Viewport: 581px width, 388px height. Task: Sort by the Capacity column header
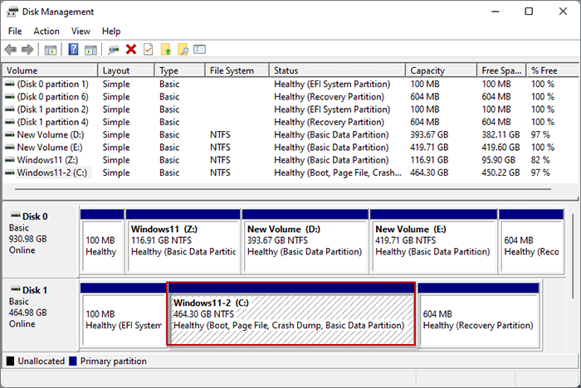click(x=427, y=71)
